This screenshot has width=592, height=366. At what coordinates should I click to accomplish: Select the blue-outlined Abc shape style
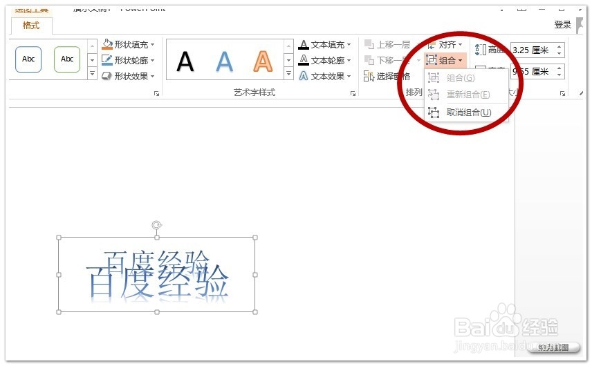(28, 59)
